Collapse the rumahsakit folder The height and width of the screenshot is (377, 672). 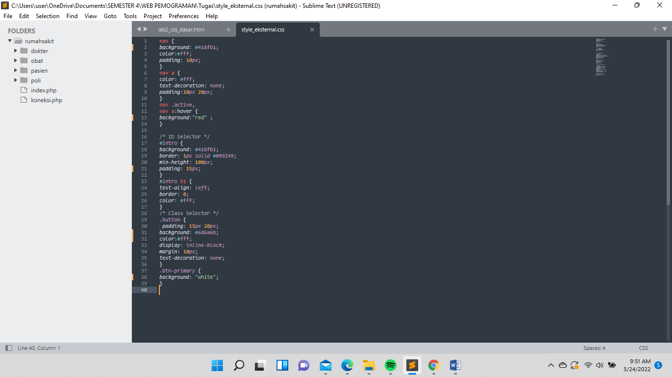(x=10, y=41)
